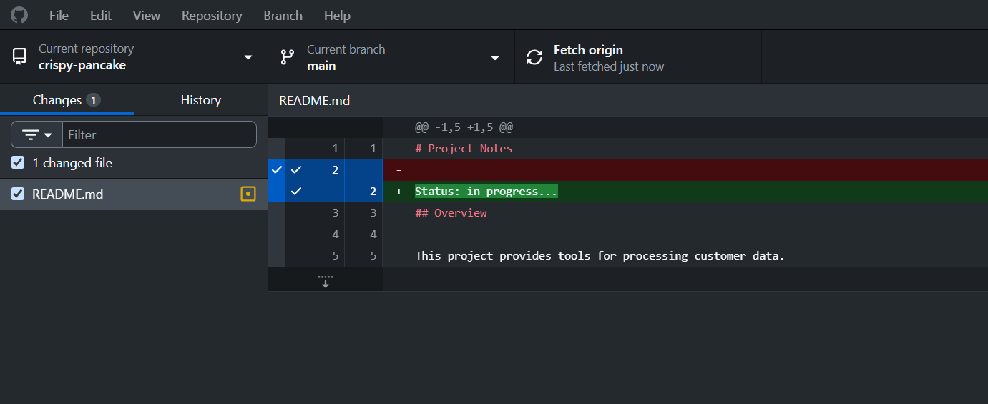This screenshot has height=404, width=988.
Task: Switch to the History tab
Action: click(x=201, y=100)
